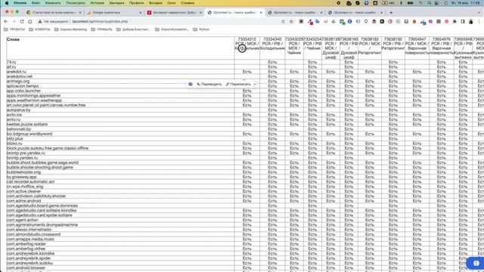The width and height of the screenshot is (484, 272).
Task: Click the browser forward arrow
Action: click(14, 22)
